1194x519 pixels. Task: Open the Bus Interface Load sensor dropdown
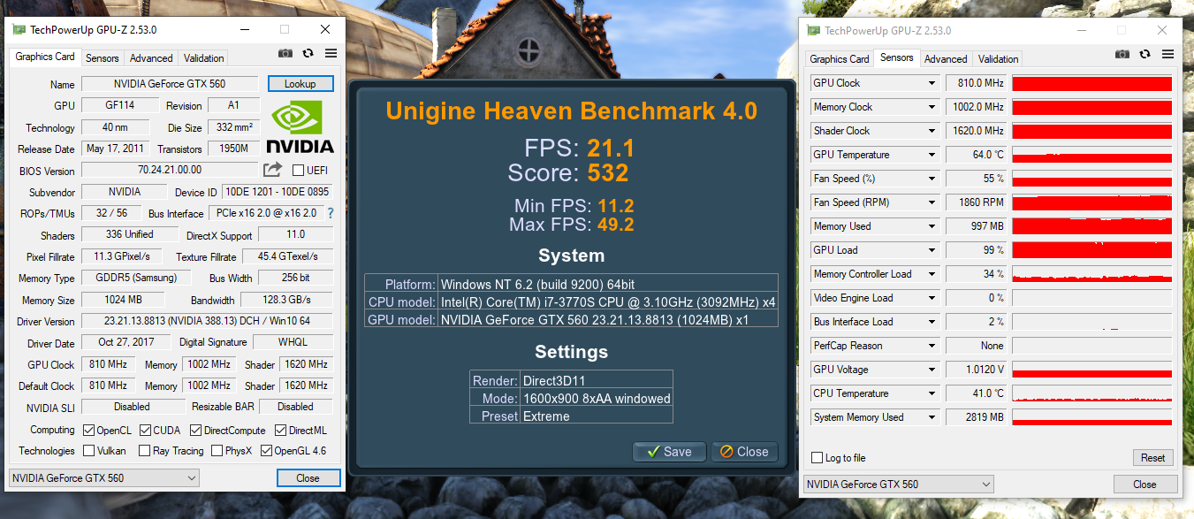pos(932,322)
